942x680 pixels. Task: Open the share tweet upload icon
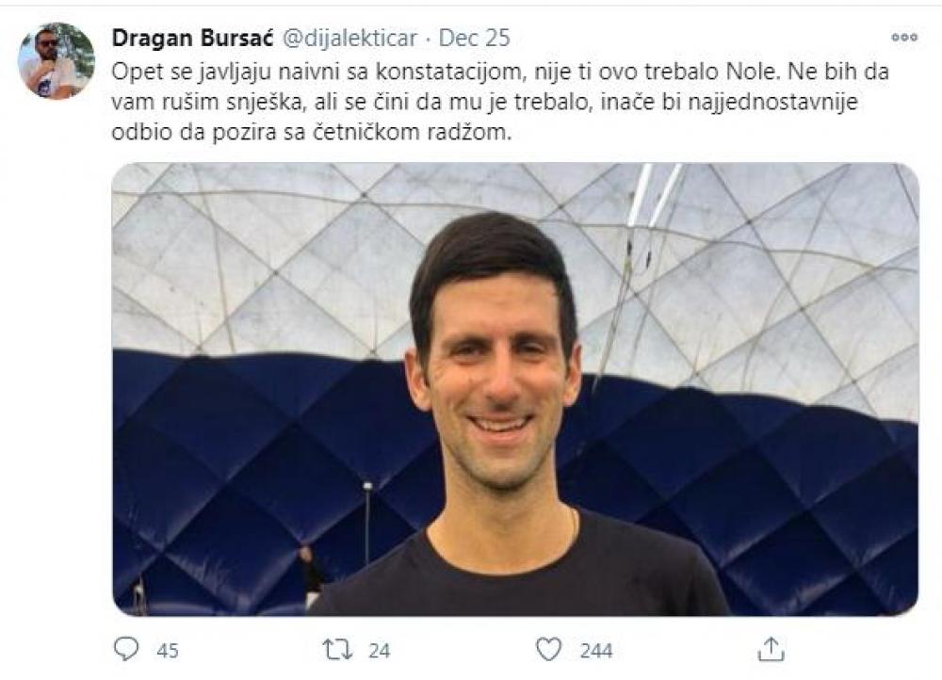[x=771, y=649]
